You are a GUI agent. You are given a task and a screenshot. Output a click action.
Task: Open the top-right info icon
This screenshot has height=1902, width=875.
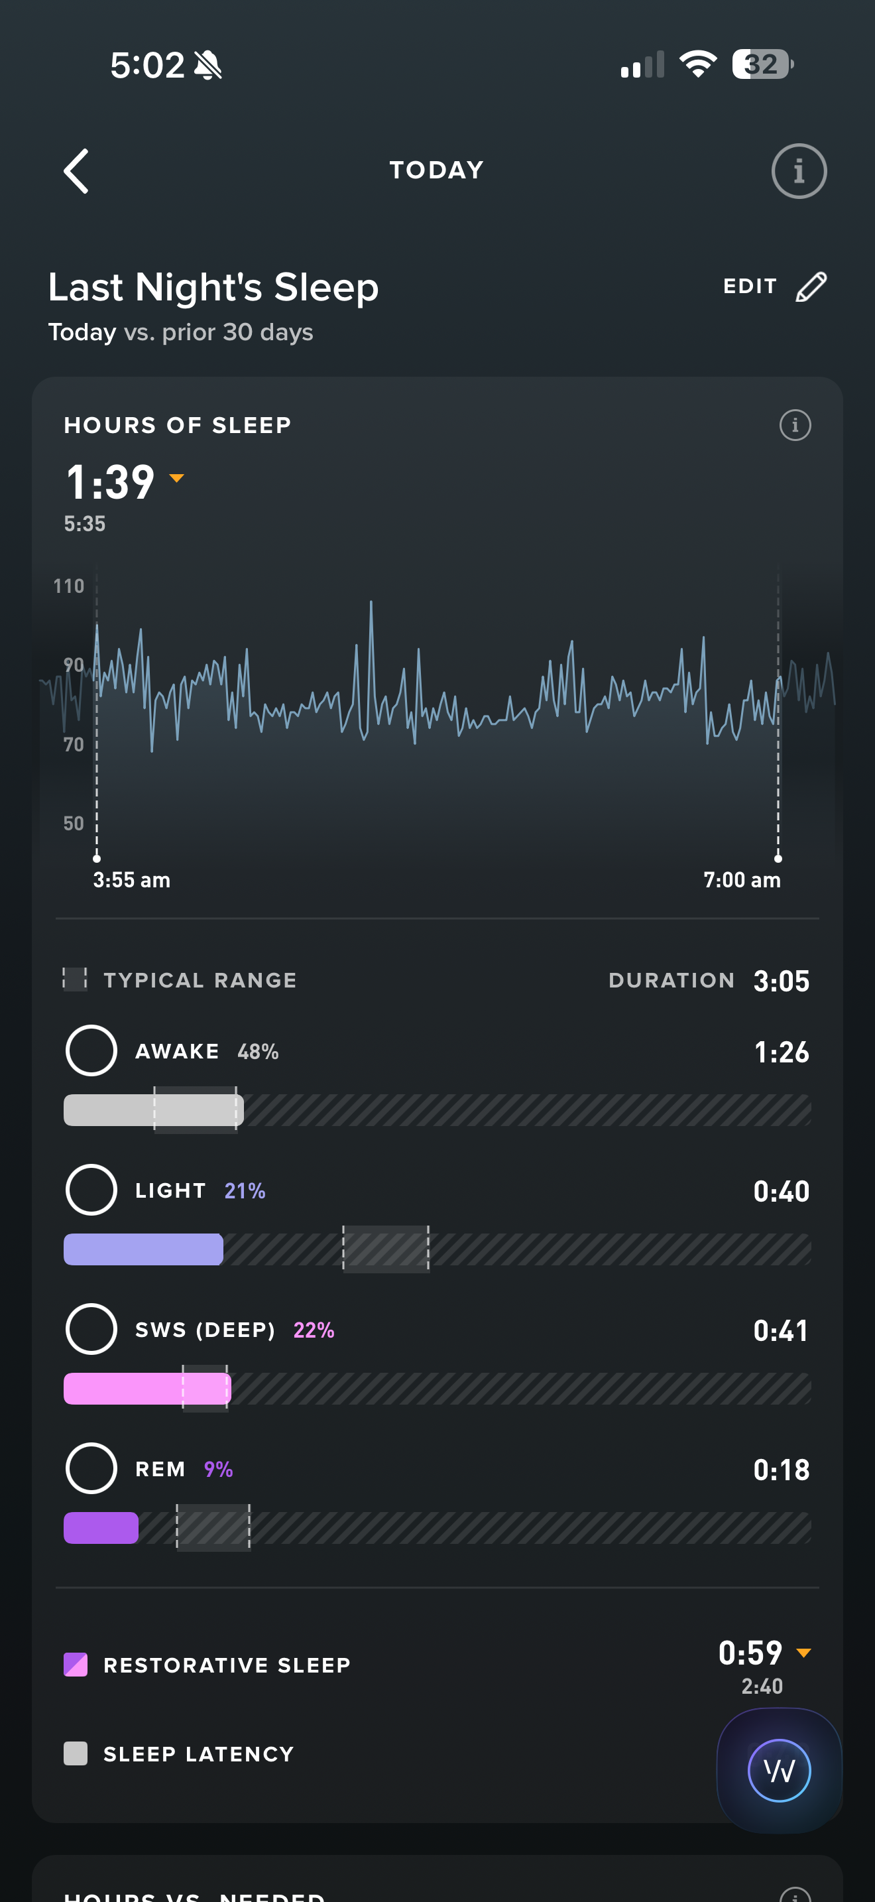(798, 170)
